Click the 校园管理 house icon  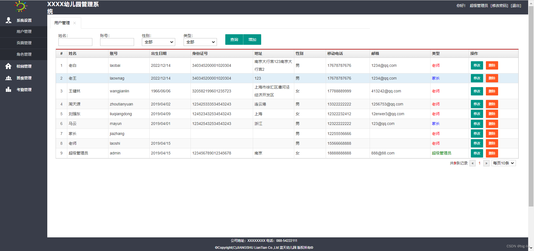(x=8, y=66)
